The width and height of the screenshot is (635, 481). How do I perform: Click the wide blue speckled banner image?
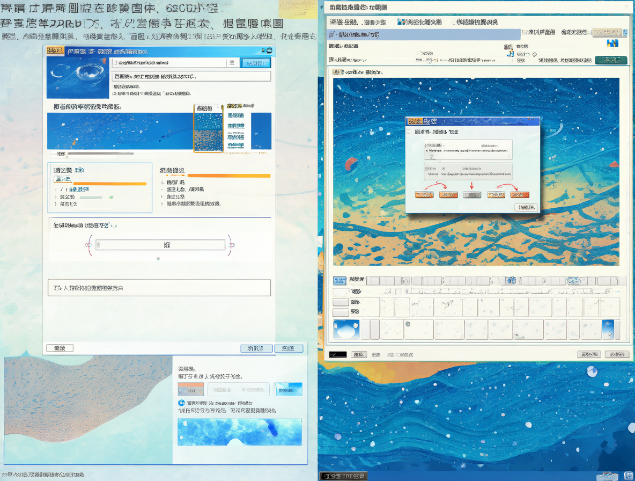click(x=120, y=131)
